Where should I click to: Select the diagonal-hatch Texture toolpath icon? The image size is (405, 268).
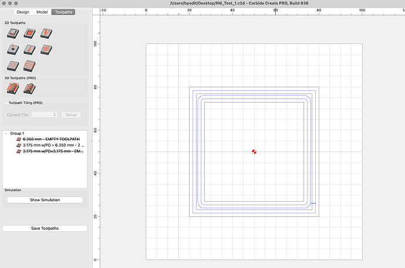pyautogui.click(x=46, y=49)
